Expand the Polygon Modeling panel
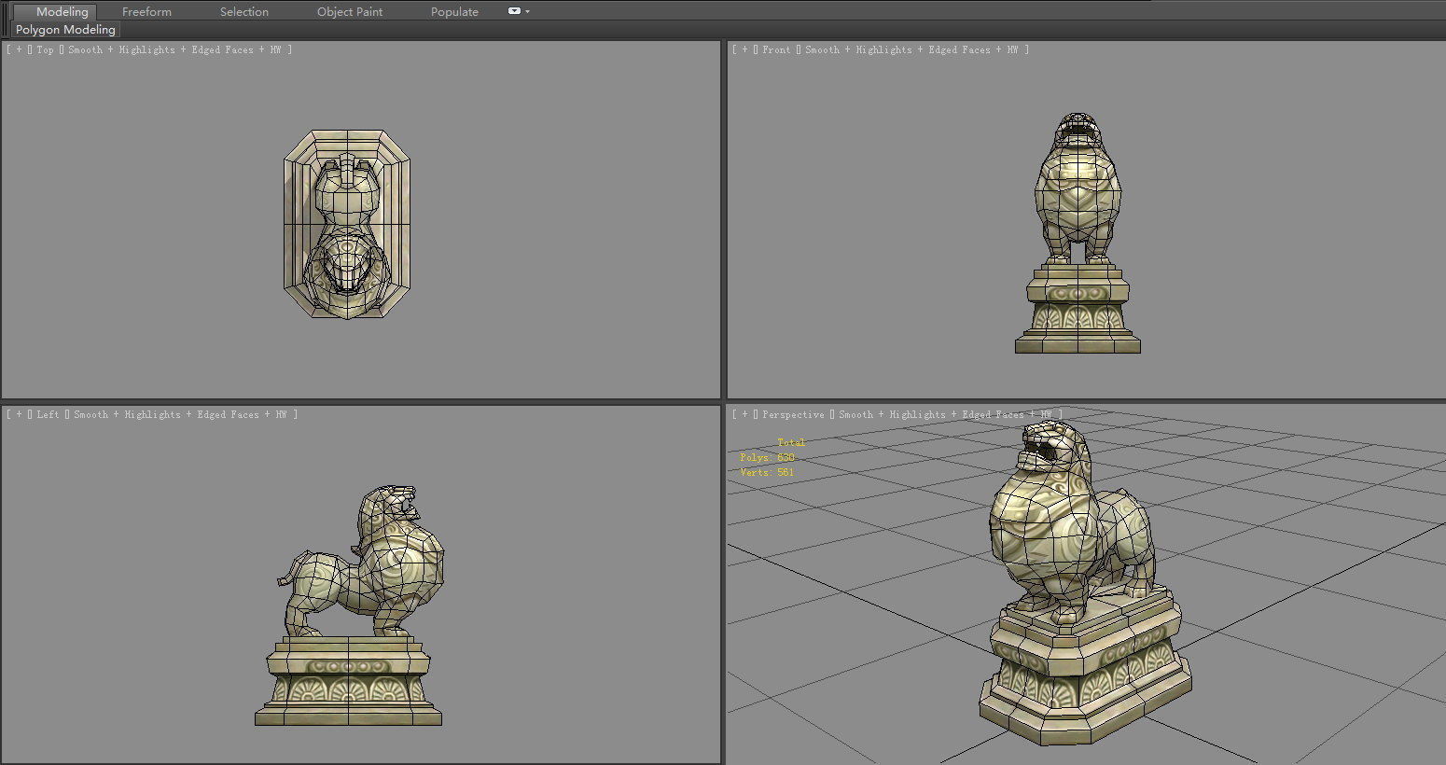The width and height of the screenshot is (1446, 765). point(65,29)
